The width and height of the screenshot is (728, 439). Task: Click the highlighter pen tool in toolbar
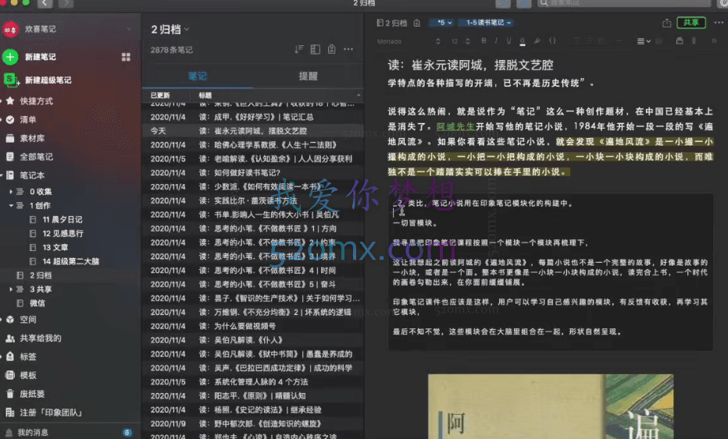[537, 41]
